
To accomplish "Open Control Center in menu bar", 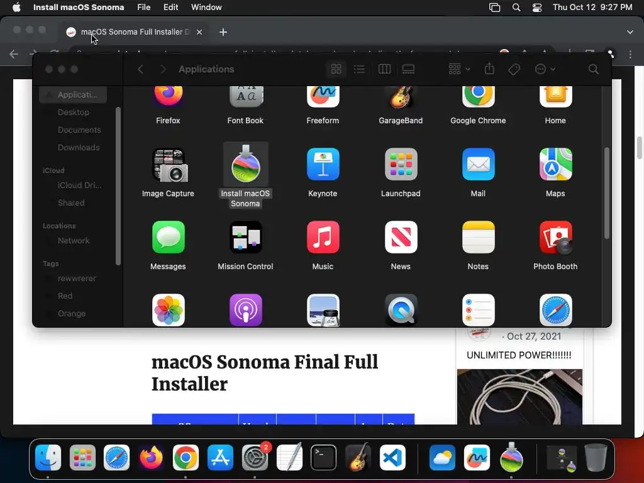I will 537,7.
